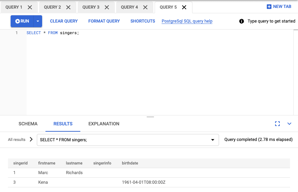
Task: Open the Run button dropdown arrow
Action: coord(37,21)
